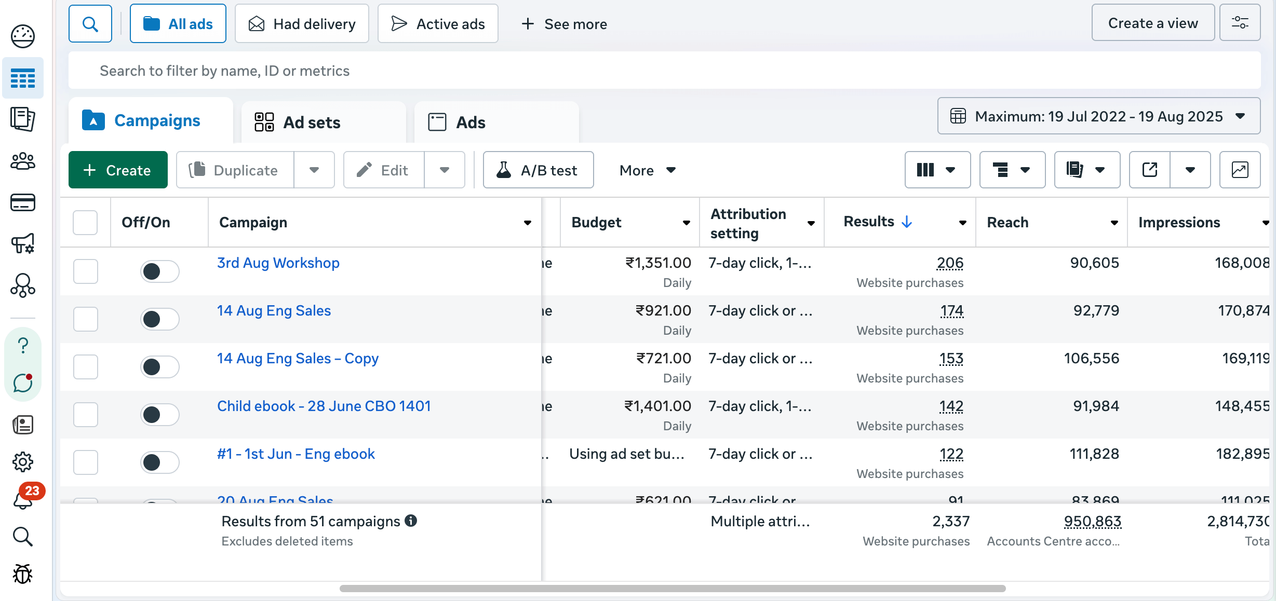The height and width of the screenshot is (601, 1276).
Task: Expand the Edit dropdown arrow
Action: pos(445,170)
